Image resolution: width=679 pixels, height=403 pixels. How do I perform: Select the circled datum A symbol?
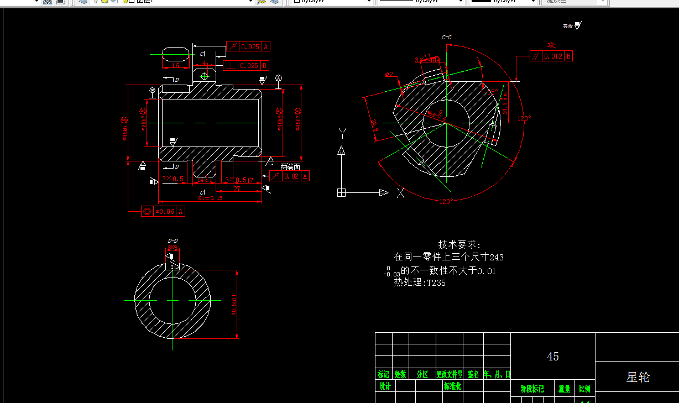tap(278, 78)
